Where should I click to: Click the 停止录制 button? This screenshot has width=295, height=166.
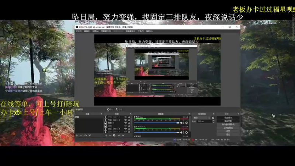(228, 121)
